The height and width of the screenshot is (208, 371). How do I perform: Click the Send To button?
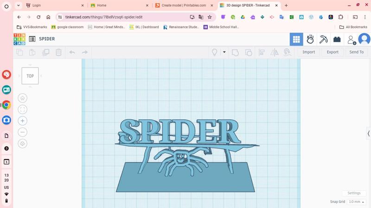coord(356,52)
